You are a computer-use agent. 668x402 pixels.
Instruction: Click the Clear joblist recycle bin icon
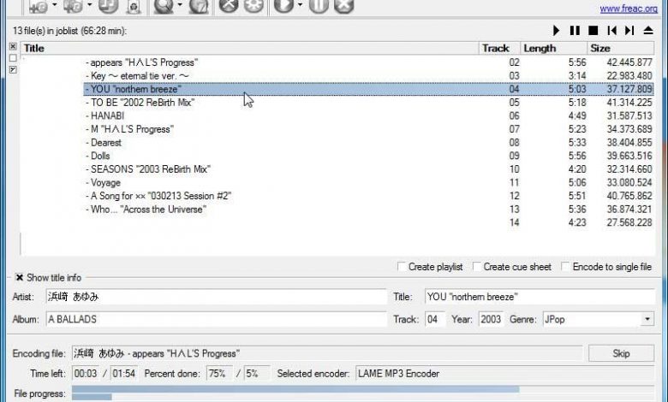134,6
